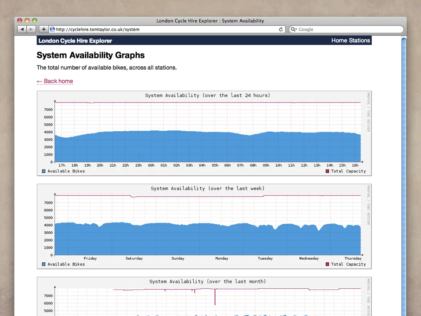Click the Monday label on the weekly graph
The image size is (421, 316).
click(222, 258)
